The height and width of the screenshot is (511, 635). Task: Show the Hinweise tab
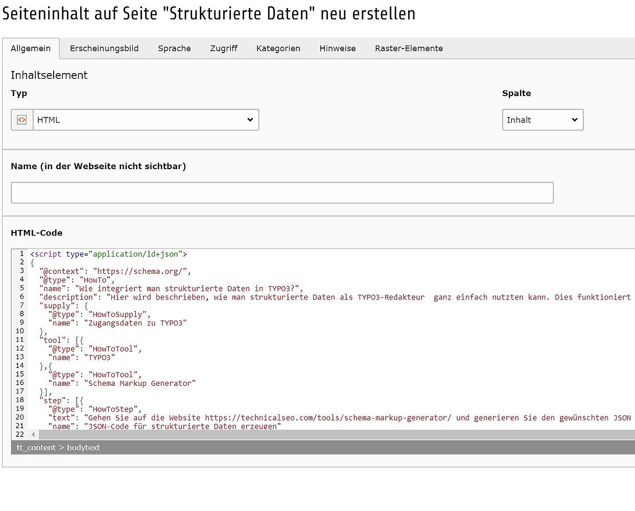[x=337, y=49]
